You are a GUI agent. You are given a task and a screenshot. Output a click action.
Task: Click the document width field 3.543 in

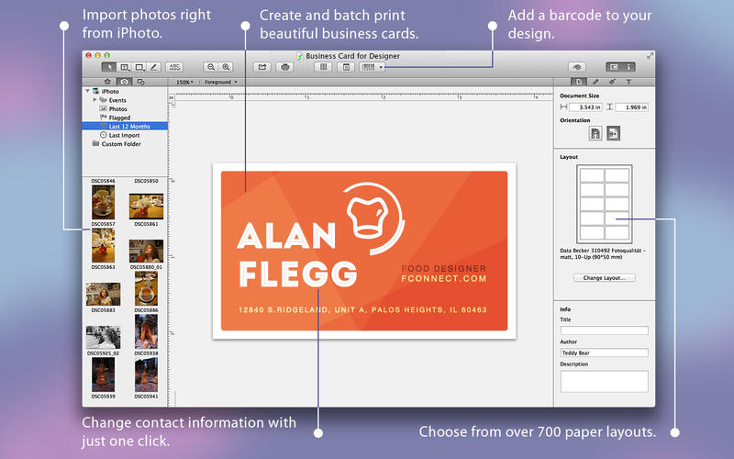tap(585, 107)
